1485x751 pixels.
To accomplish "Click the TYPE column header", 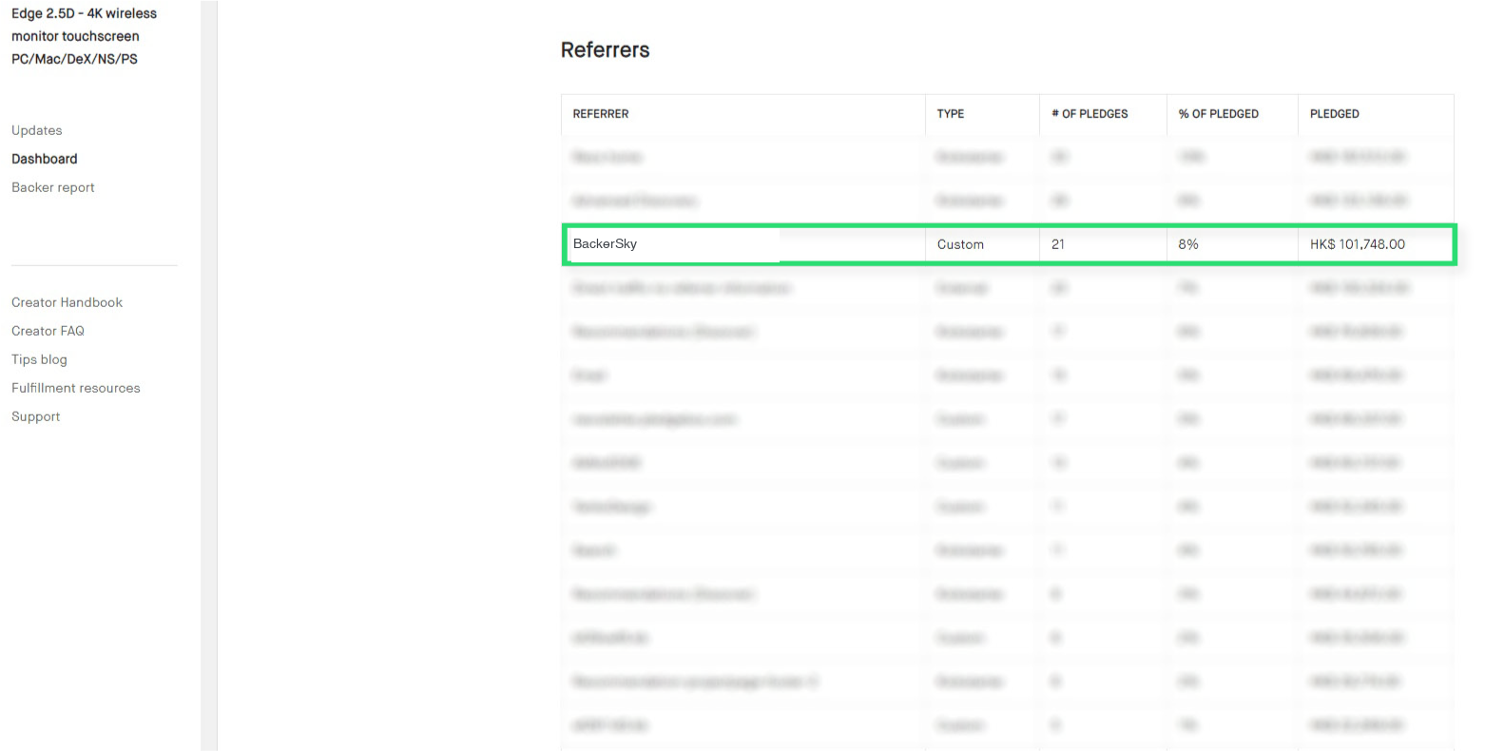I will point(951,114).
